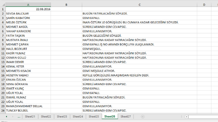Select note about İNAN ÖZTÜRK
This screenshot has height=122, width=218.
point(139,22)
